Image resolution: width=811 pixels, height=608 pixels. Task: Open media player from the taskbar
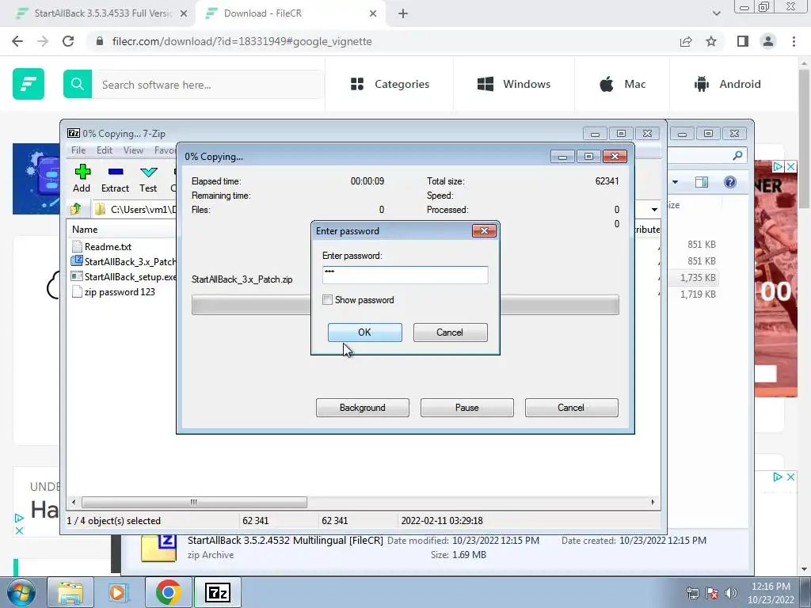pos(118,592)
